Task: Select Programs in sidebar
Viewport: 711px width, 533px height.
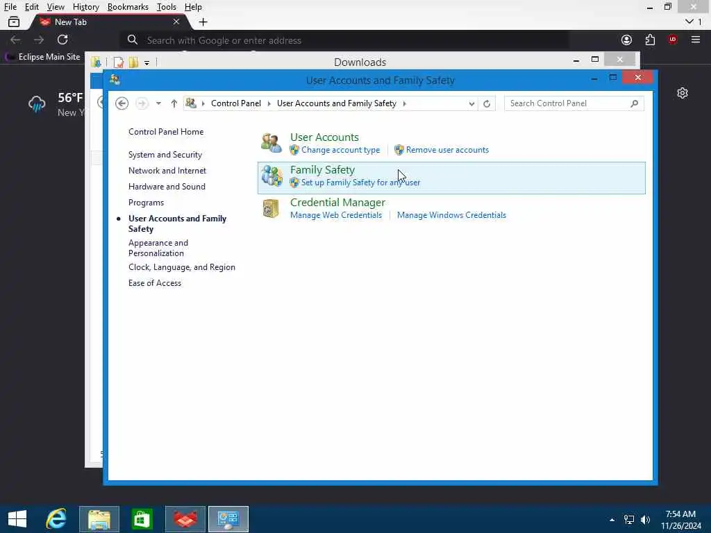Action: point(146,203)
